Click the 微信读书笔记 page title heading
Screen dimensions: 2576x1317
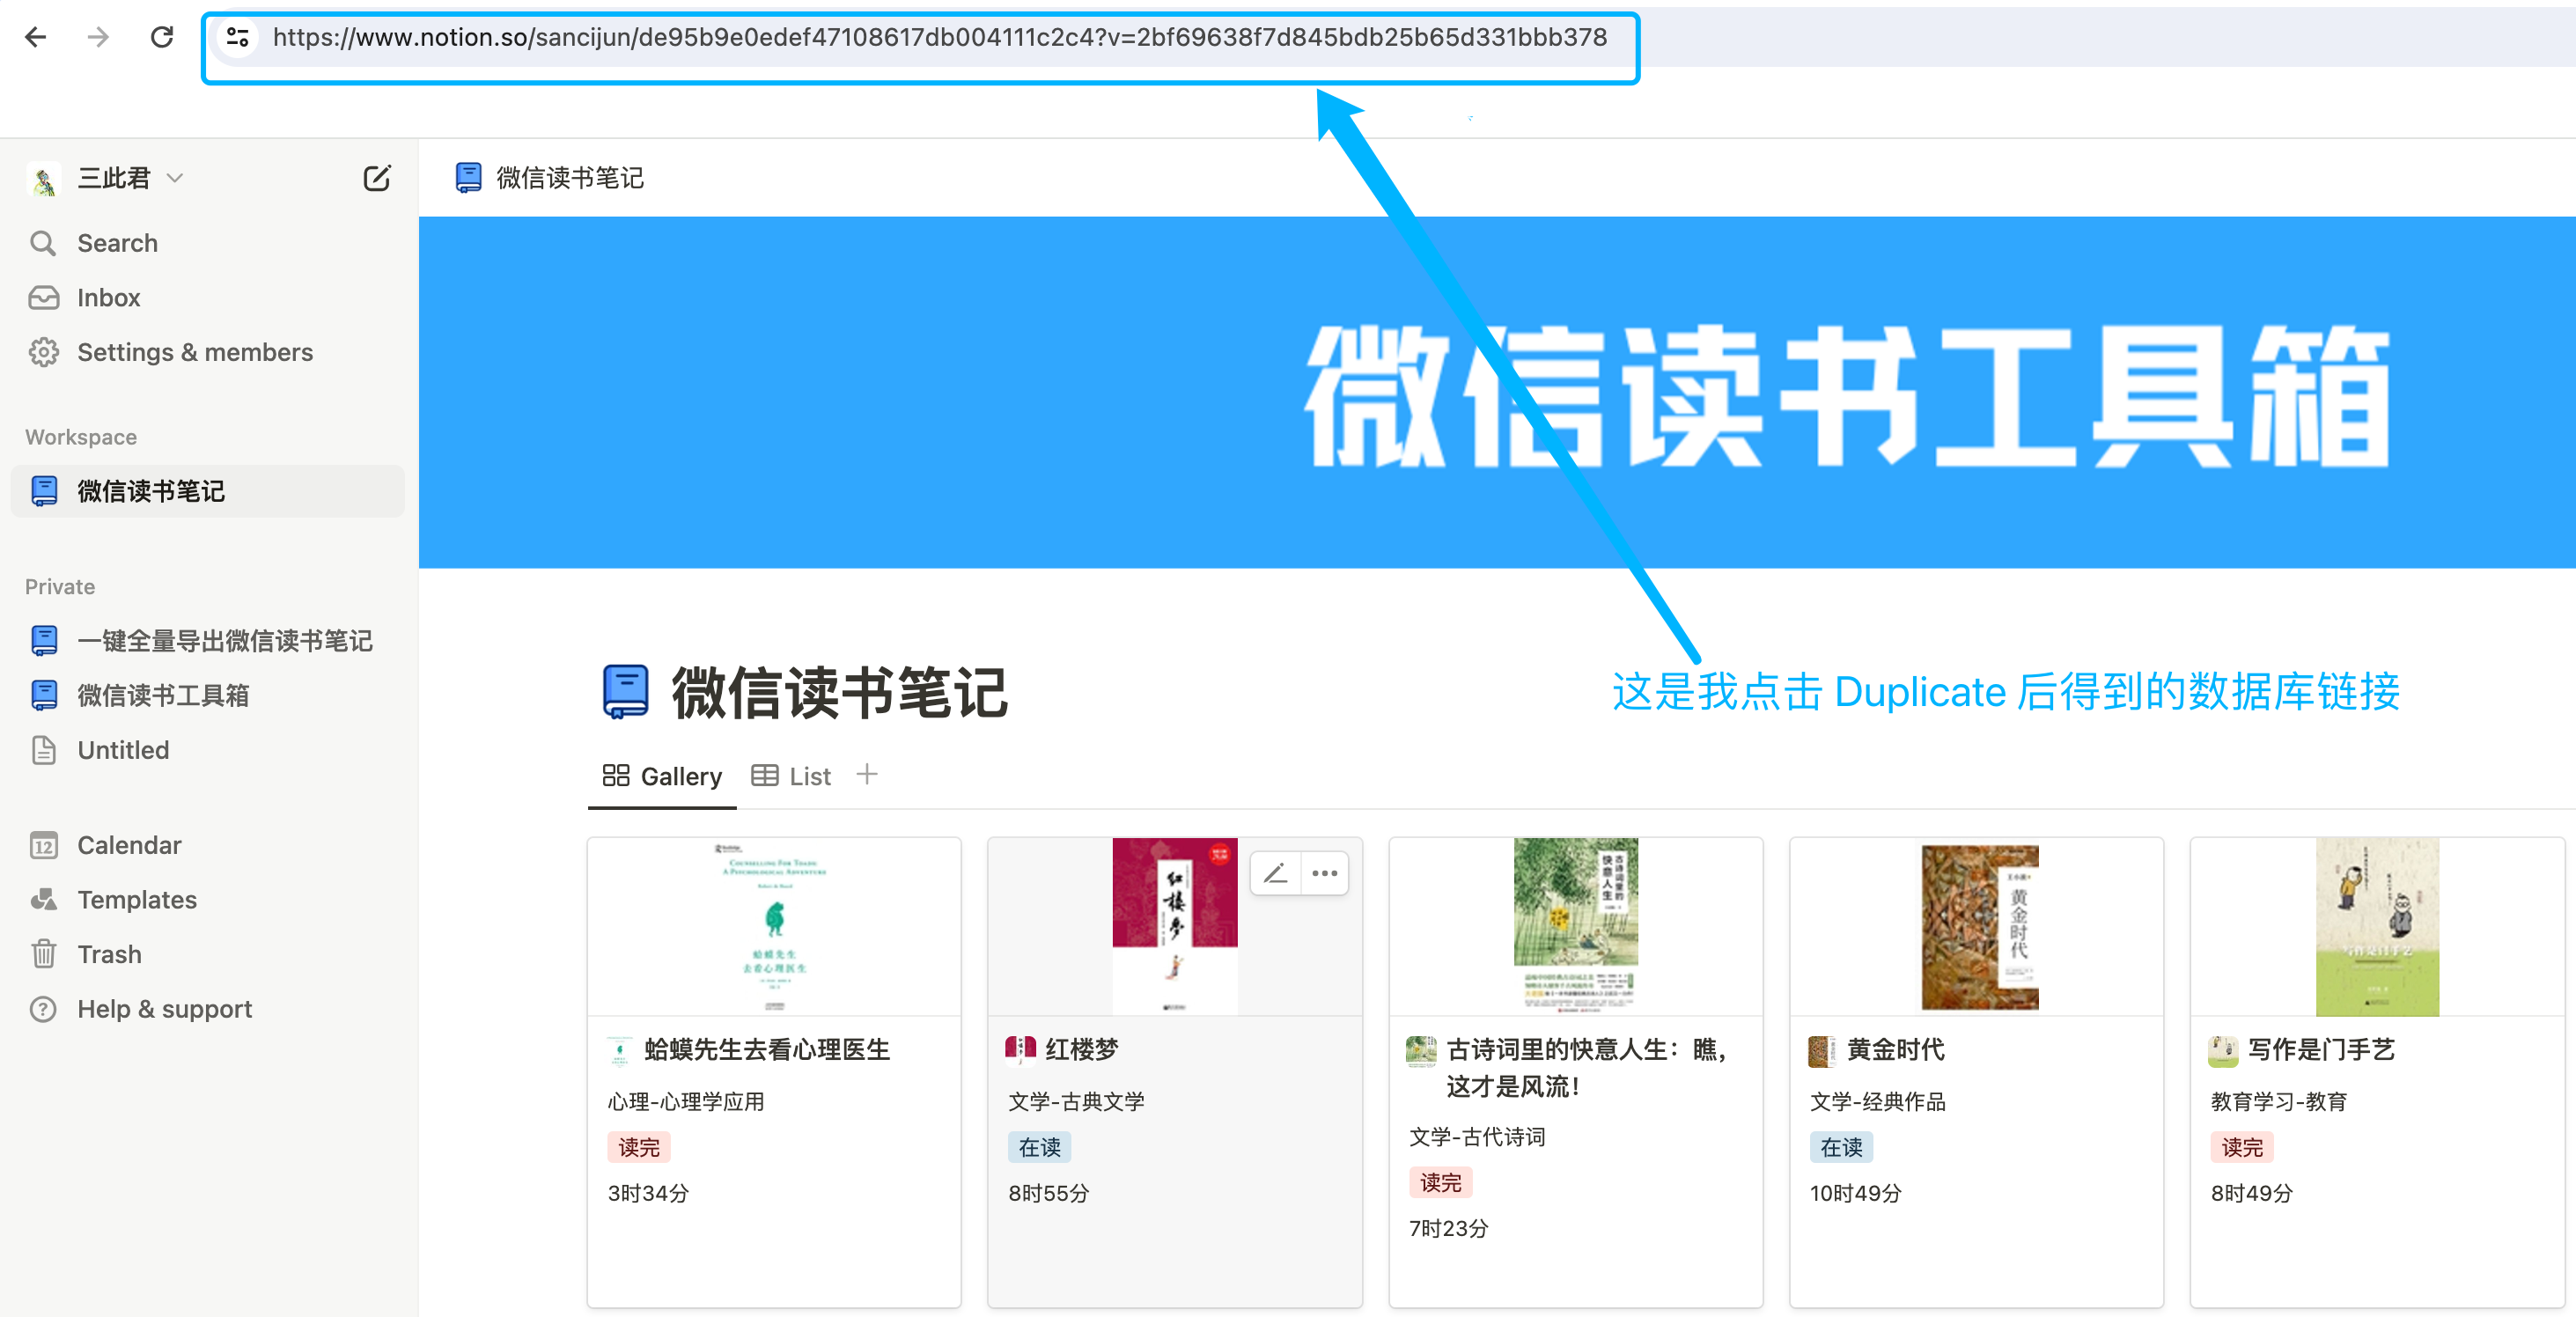[839, 692]
